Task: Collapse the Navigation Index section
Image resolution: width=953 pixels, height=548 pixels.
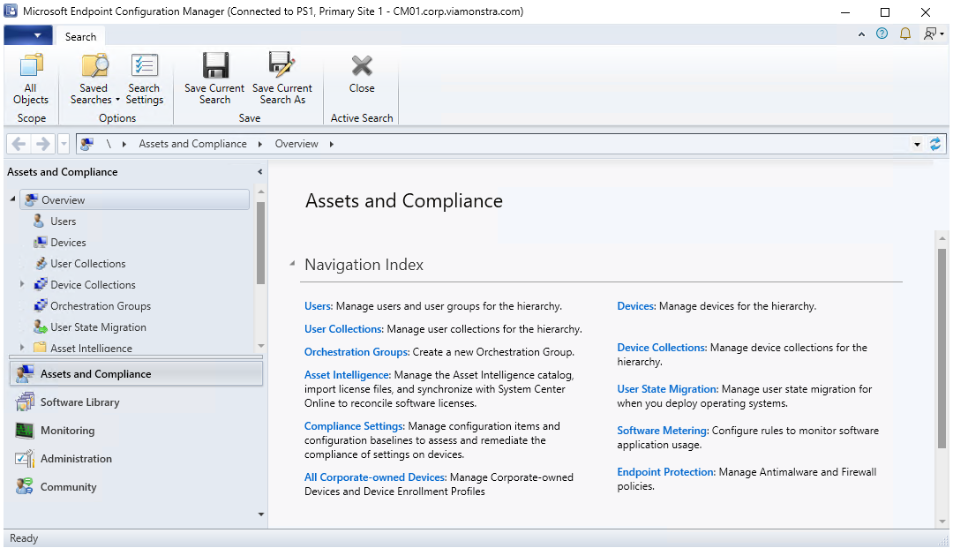Action: click(291, 265)
